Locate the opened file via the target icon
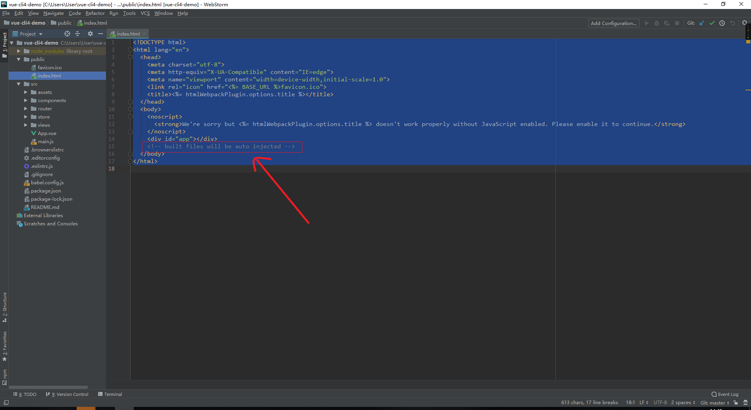The height and width of the screenshot is (410, 751). (x=67, y=34)
